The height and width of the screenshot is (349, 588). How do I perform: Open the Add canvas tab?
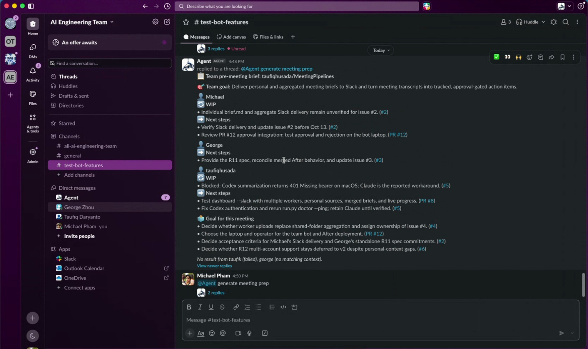pos(232,37)
